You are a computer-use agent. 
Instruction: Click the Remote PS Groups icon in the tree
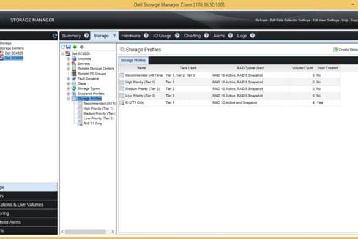74,74
